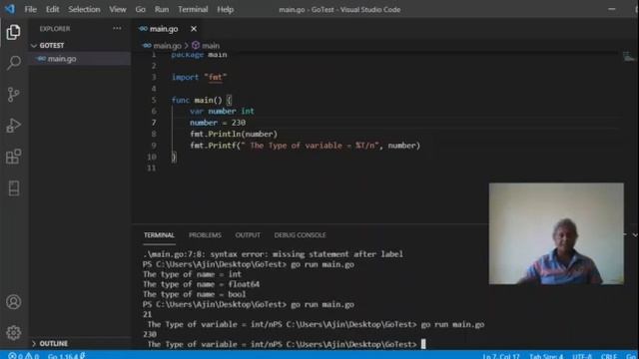
Task: Click the syntax error terminal message
Action: [x=273, y=254]
